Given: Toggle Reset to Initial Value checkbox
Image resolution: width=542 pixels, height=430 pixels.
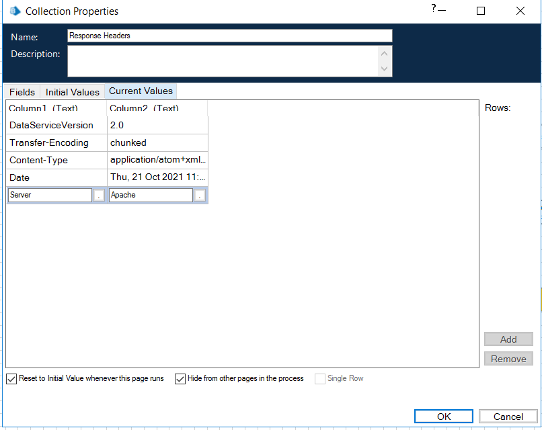Looking at the screenshot, I should tap(11, 379).
